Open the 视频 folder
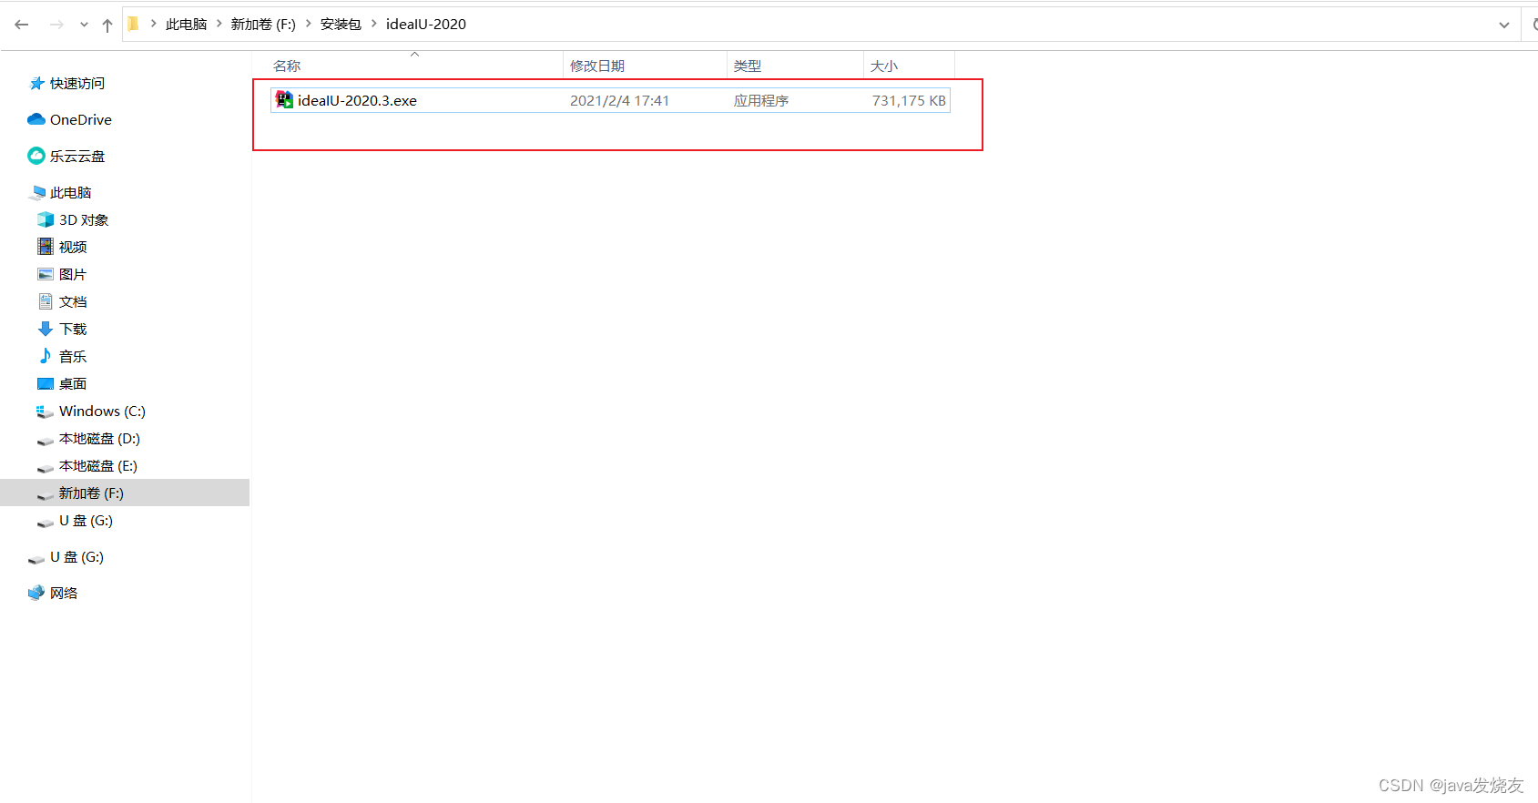Viewport: 1538px width, 803px height. click(x=73, y=247)
